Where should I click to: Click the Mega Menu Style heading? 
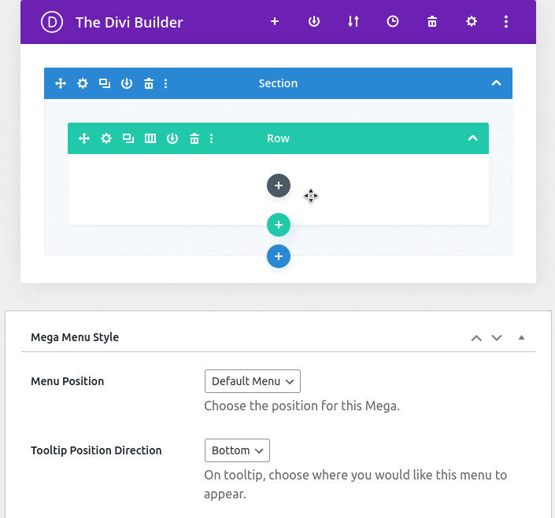[x=75, y=337]
